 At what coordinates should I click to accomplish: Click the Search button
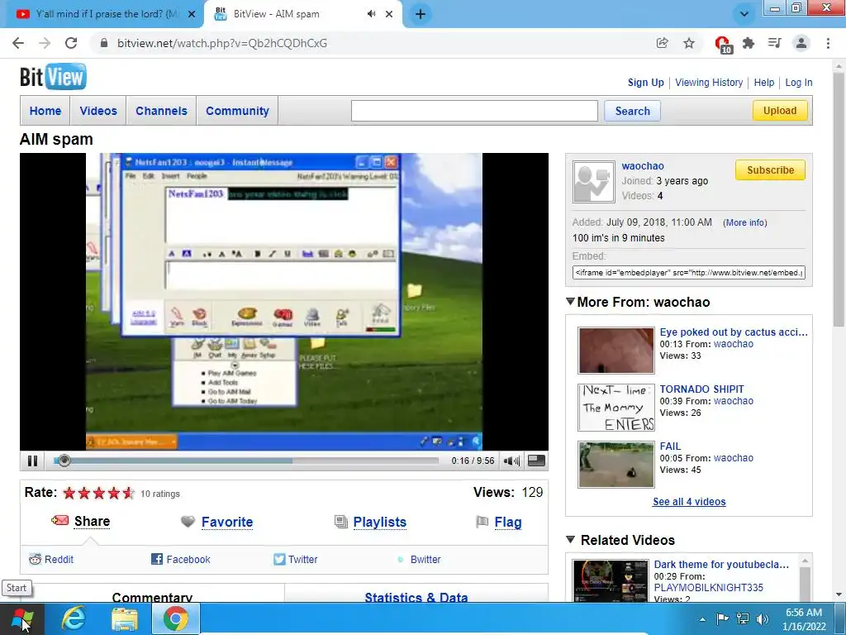[632, 111]
